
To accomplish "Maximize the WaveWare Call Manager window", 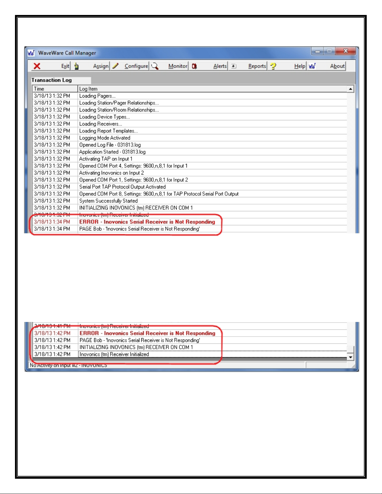I will coord(329,51).
